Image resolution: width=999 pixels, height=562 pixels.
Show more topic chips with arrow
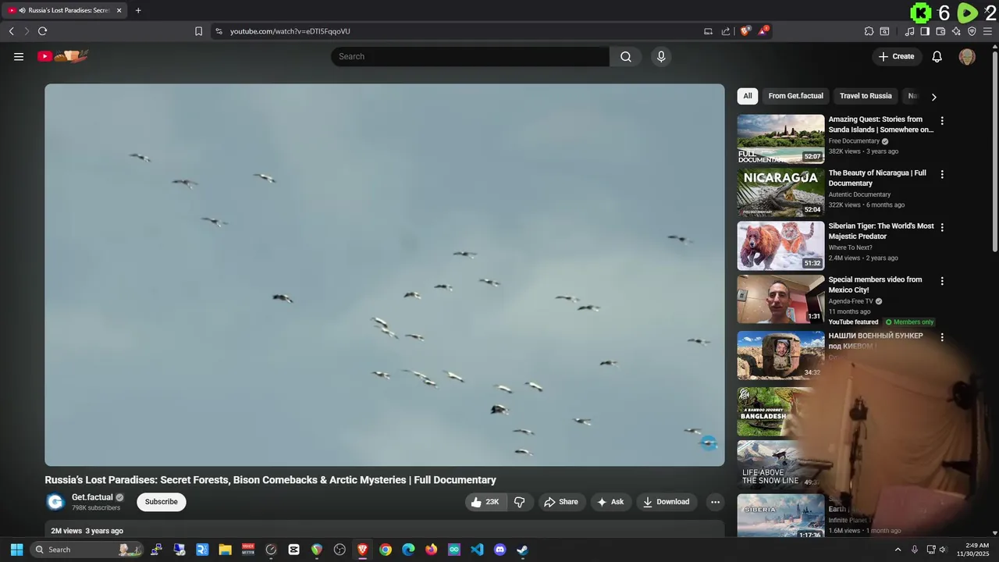[933, 97]
